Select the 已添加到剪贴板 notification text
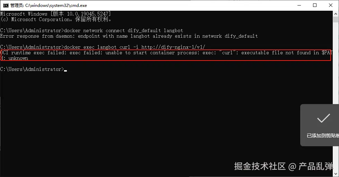Screen dimensions: 339x177 click(x=323, y=136)
